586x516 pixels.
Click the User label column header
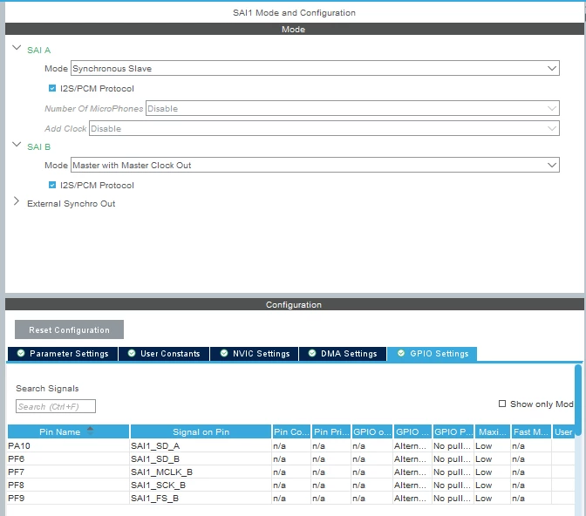[x=563, y=432]
